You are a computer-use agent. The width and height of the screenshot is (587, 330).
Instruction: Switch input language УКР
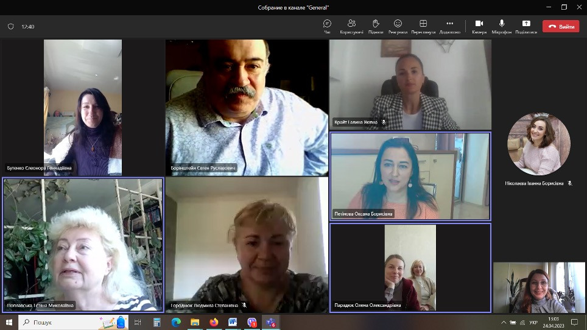533,322
